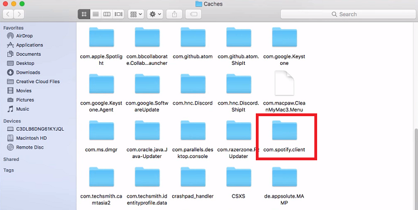The height and width of the screenshot is (210, 418).
Task: Select the com.apple.Spotlight folder icon
Action: click(x=101, y=37)
